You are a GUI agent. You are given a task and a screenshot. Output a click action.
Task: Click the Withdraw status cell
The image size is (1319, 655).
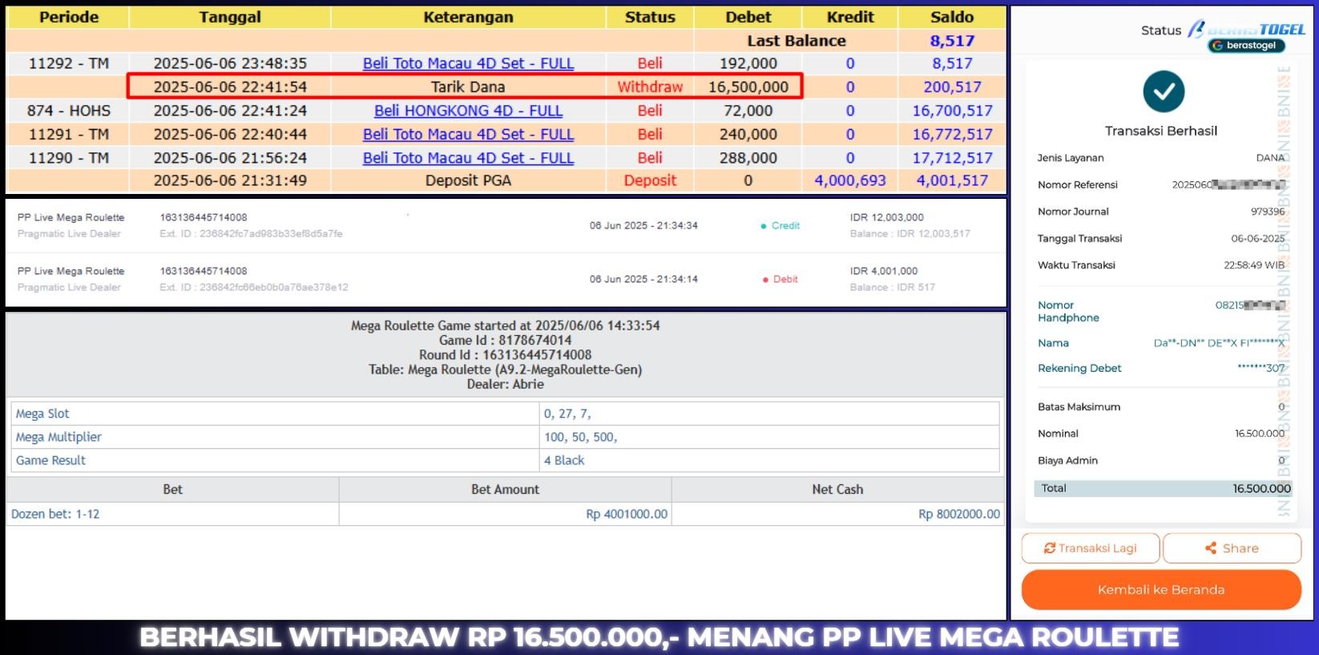(x=650, y=87)
